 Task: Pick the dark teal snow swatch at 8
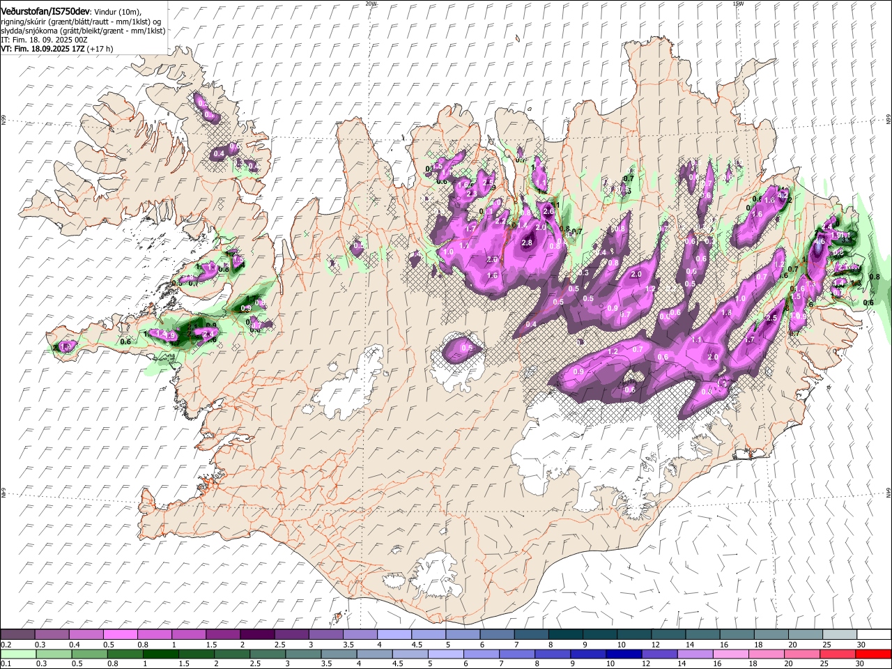564,635
